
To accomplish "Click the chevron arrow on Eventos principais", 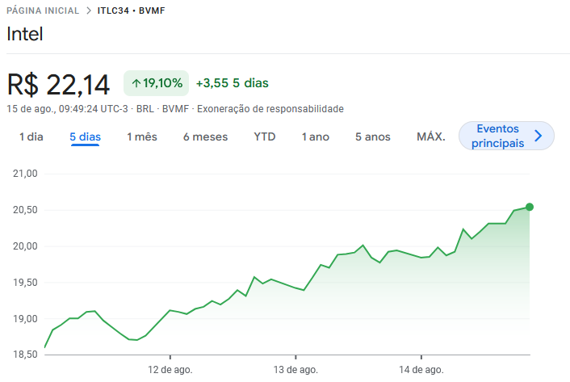I will pyautogui.click(x=539, y=136).
